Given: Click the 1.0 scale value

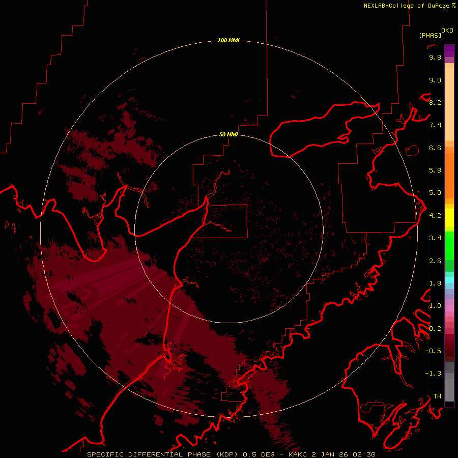Looking at the screenshot, I should pyautogui.click(x=435, y=306).
